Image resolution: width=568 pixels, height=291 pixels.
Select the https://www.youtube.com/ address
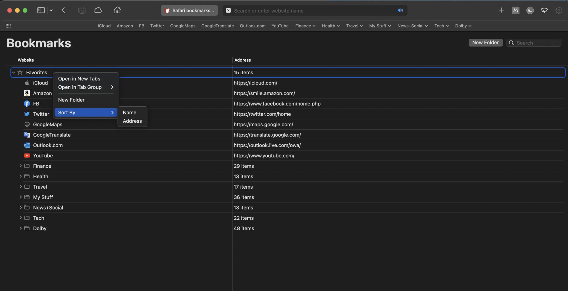[264, 156]
